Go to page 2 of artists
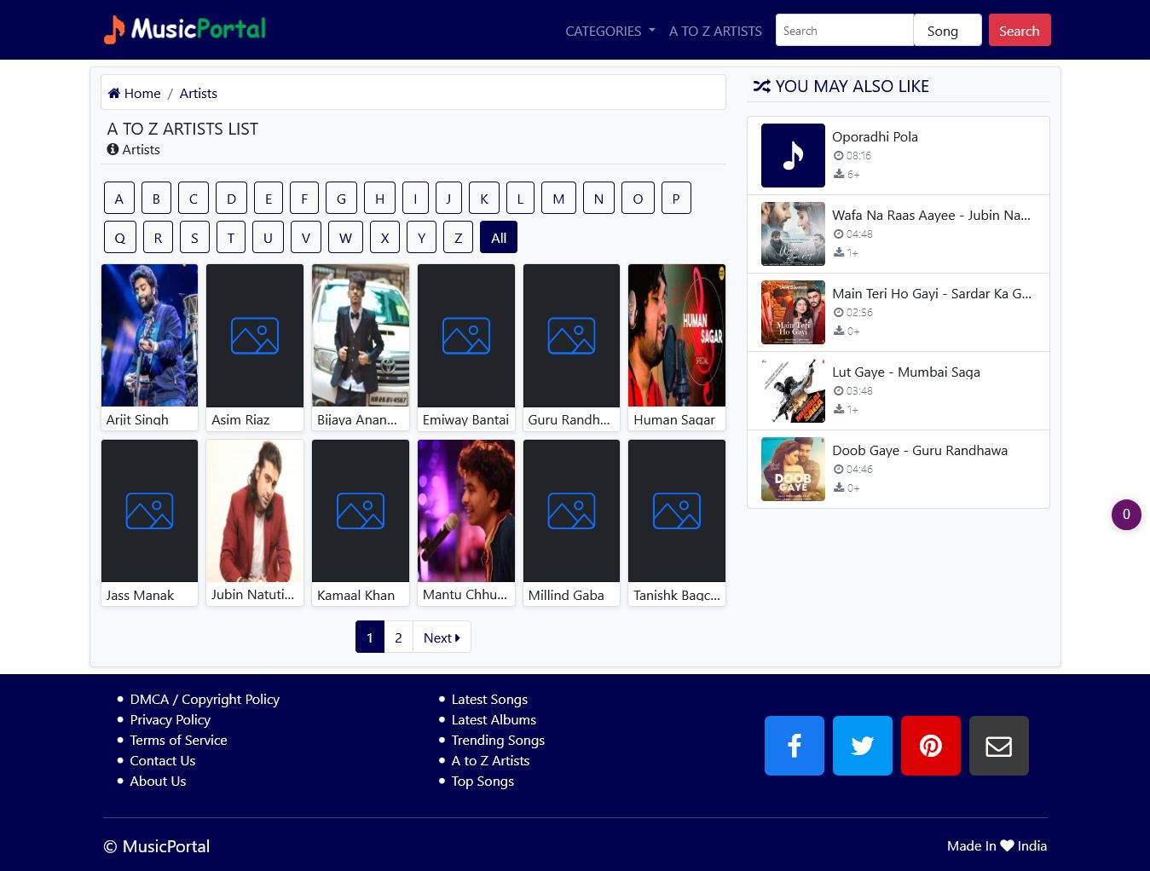 coord(398,637)
